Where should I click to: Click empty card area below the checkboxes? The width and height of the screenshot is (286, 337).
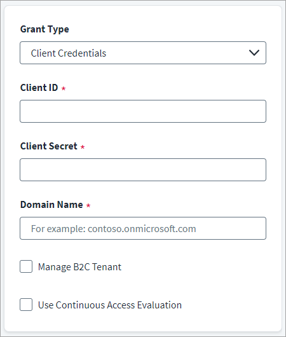pos(143,321)
